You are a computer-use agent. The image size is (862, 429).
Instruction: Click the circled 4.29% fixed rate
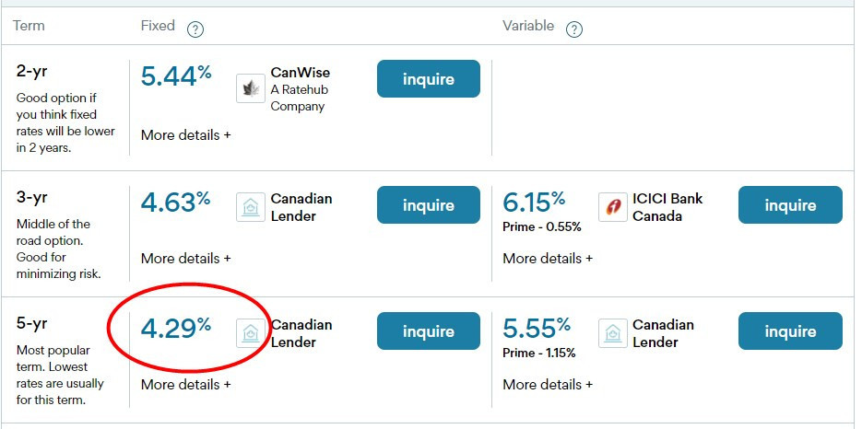click(176, 330)
